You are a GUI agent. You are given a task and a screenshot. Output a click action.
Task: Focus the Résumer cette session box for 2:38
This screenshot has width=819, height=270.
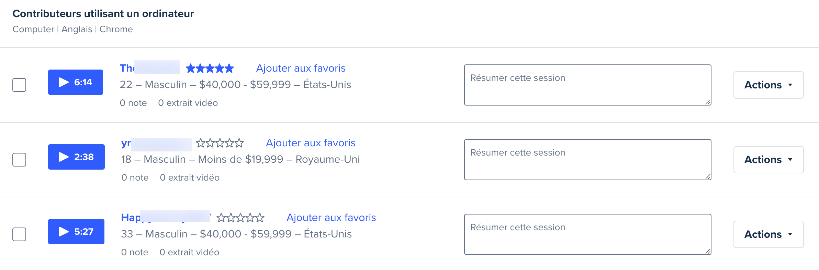click(587, 160)
